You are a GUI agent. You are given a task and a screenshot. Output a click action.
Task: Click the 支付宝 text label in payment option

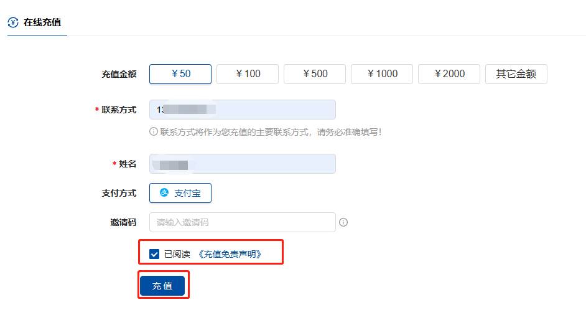click(x=188, y=193)
